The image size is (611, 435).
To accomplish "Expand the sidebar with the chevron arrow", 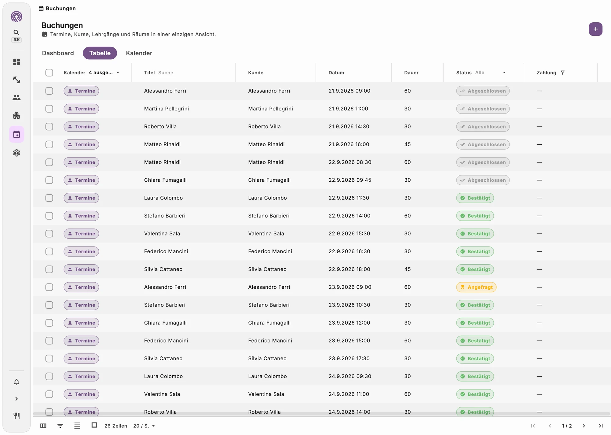I will click(x=16, y=399).
